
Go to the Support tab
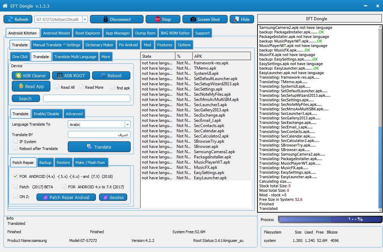point(202,33)
